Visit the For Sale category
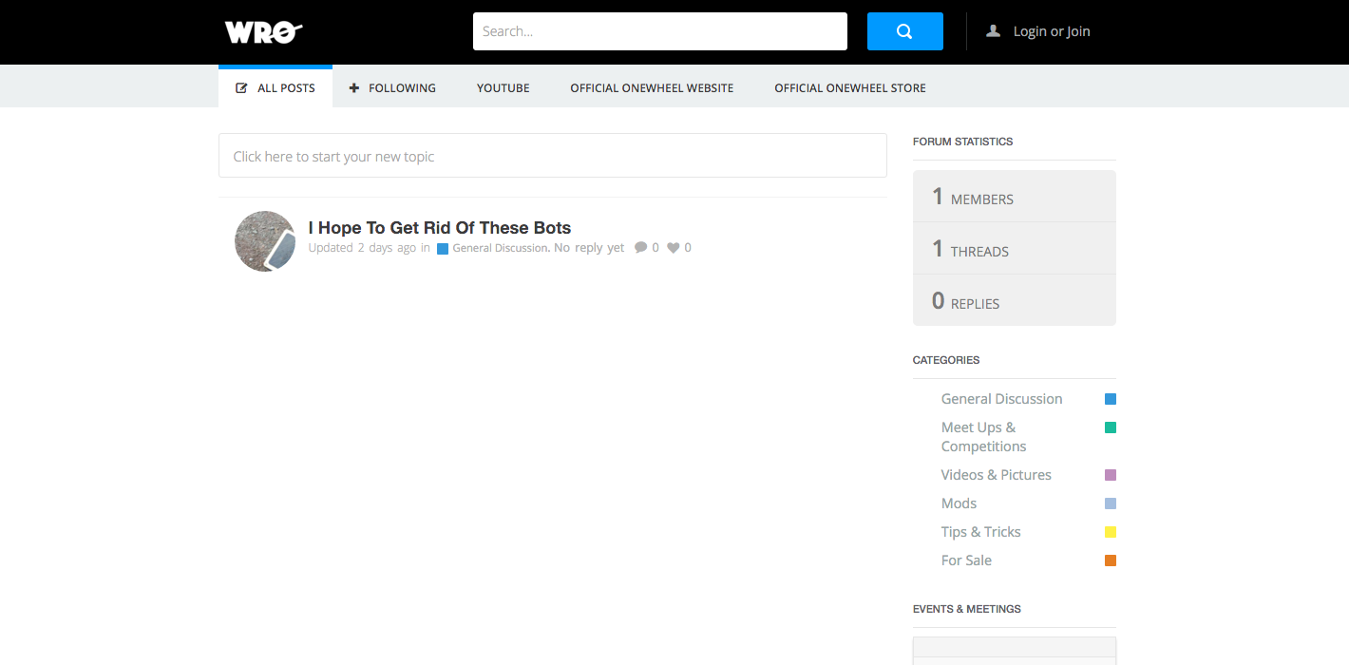The image size is (1349, 665). click(966, 560)
